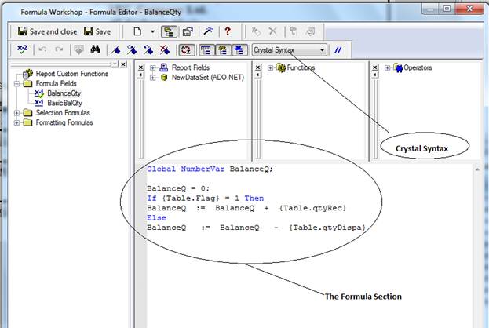489x328 pixels.
Task: Toggle the Function Tree visibility button
Action: (223, 50)
